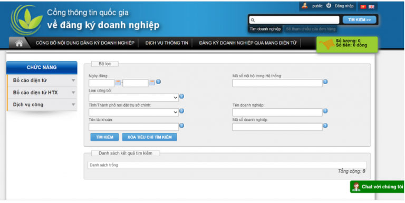The width and height of the screenshot is (405, 203).
Task: Click help icon next to Tên doanh nghiệp
Action: [x=325, y=111]
